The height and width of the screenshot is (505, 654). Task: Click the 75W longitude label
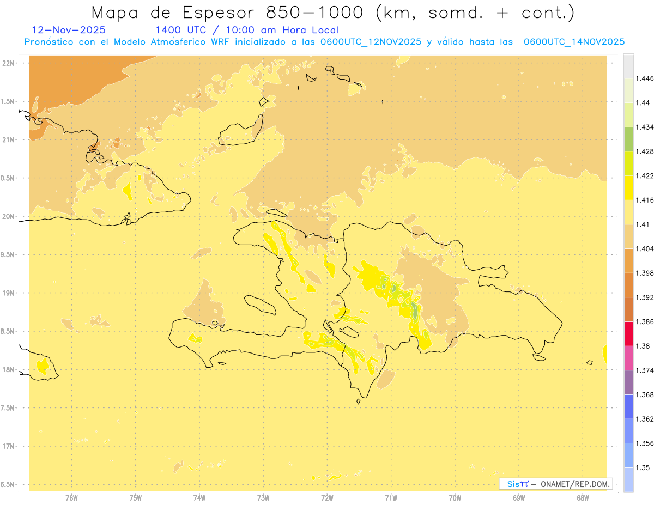click(135, 497)
